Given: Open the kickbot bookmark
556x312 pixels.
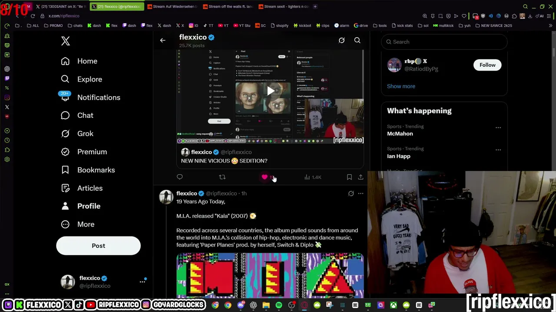Looking at the screenshot, I should click(302, 26).
